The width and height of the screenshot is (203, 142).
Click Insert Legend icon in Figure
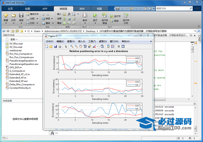[113, 46]
